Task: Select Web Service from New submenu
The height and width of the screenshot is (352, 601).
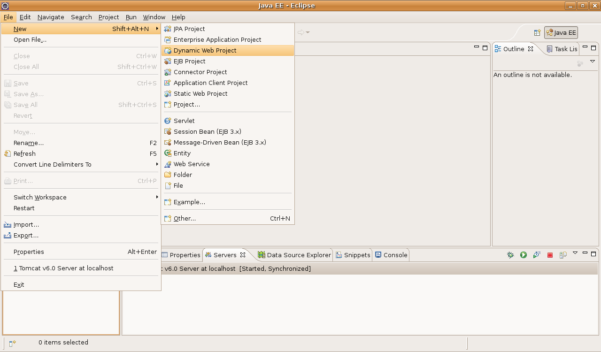Action: point(228,164)
